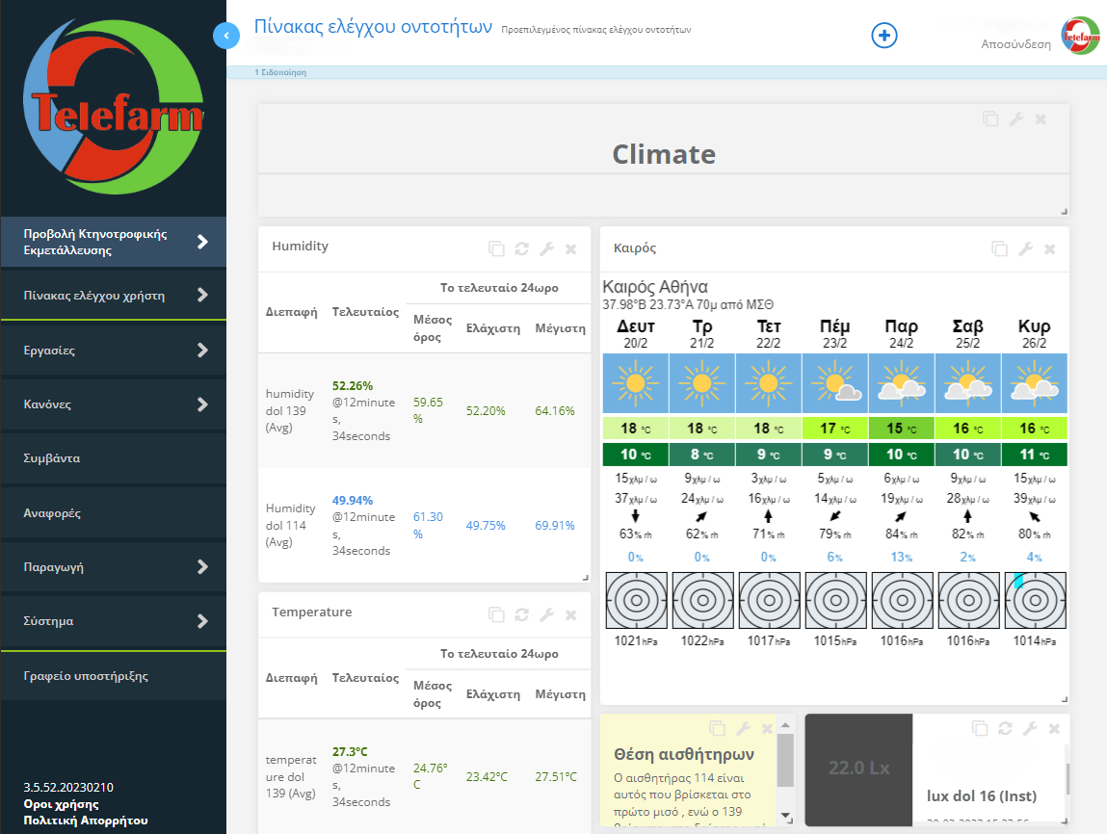This screenshot has width=1107, height=834.
Task: Collapse the sidebar with arrow button
Action: [225, 36]
